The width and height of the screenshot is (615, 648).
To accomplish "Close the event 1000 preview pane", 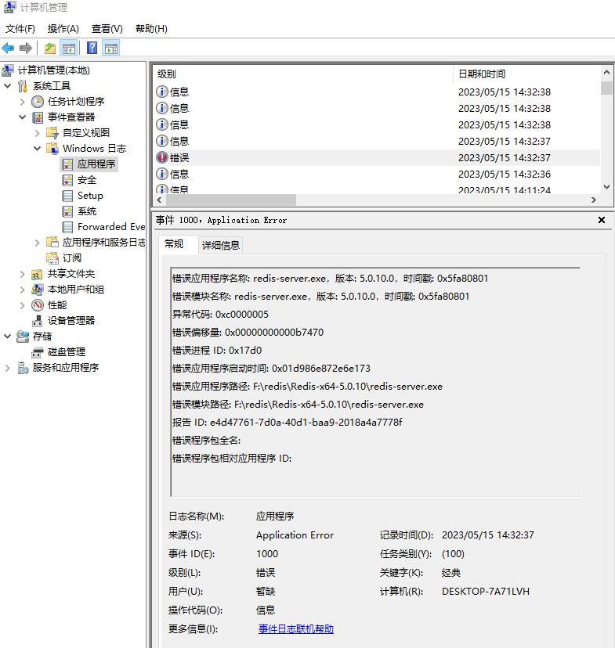I will click(602, 221).
